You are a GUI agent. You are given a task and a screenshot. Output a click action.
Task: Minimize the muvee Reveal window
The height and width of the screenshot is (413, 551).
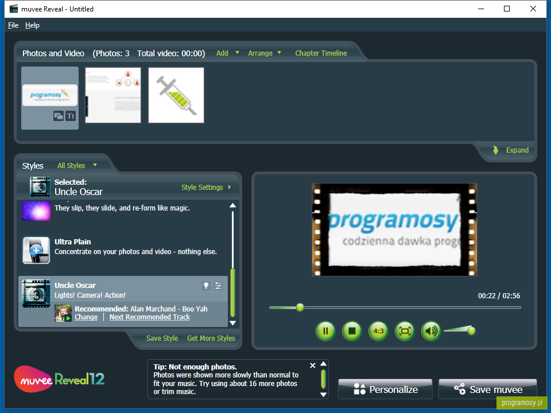481,9
